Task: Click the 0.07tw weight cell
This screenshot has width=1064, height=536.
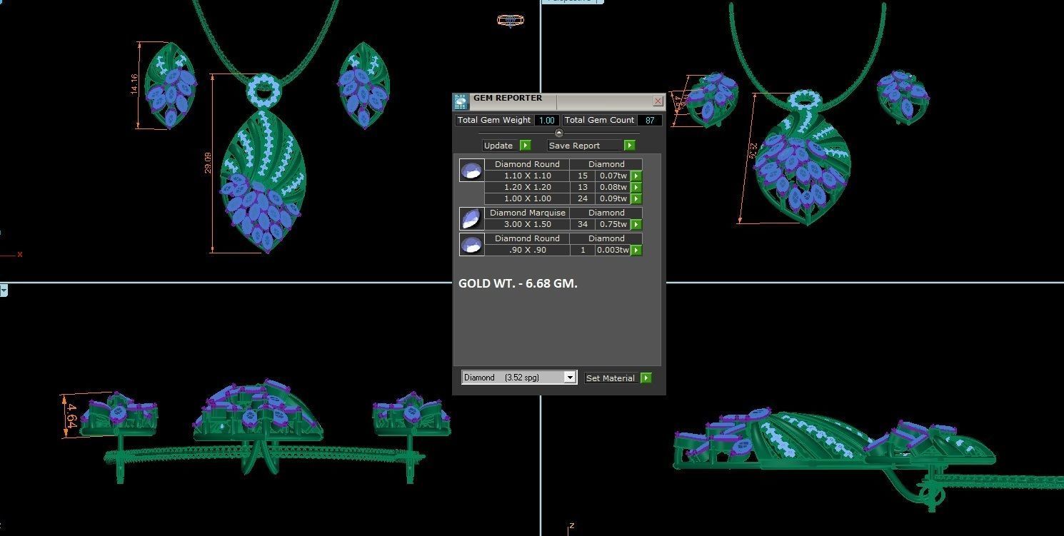Action: click(x=613, y=176)
